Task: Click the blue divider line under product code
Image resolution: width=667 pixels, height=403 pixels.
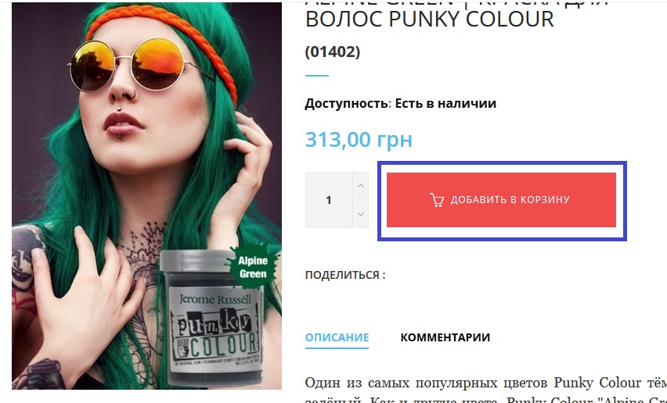Action: tap(317, 76)
